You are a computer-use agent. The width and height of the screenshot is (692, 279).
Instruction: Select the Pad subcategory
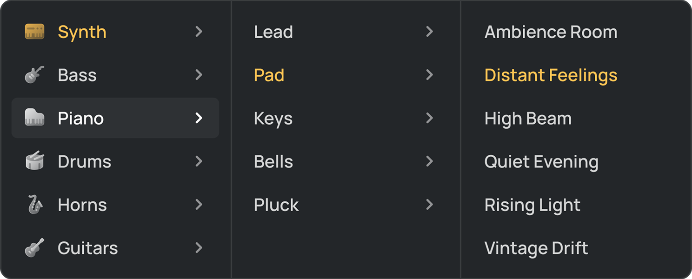pos(269,75)
